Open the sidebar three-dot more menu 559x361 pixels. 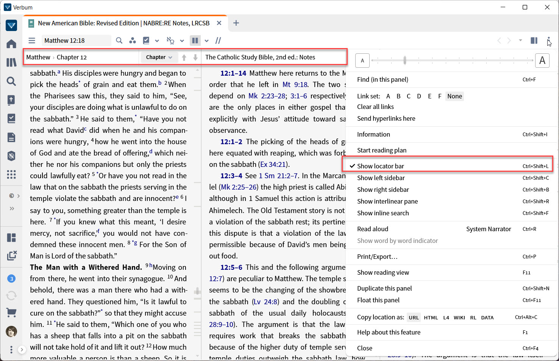[x=11, y=350]
